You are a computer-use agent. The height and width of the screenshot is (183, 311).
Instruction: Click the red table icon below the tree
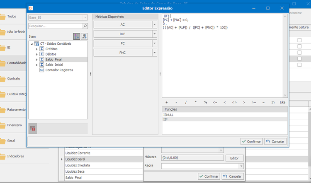point(33,128)
